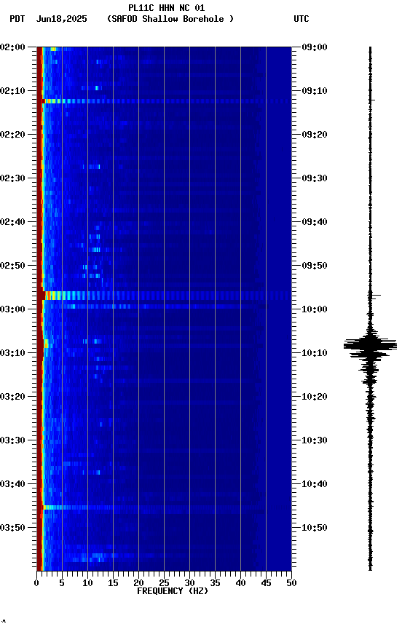402x629 pixels.
Task: Click the 03:30 PDT time label
Action: 12,440
